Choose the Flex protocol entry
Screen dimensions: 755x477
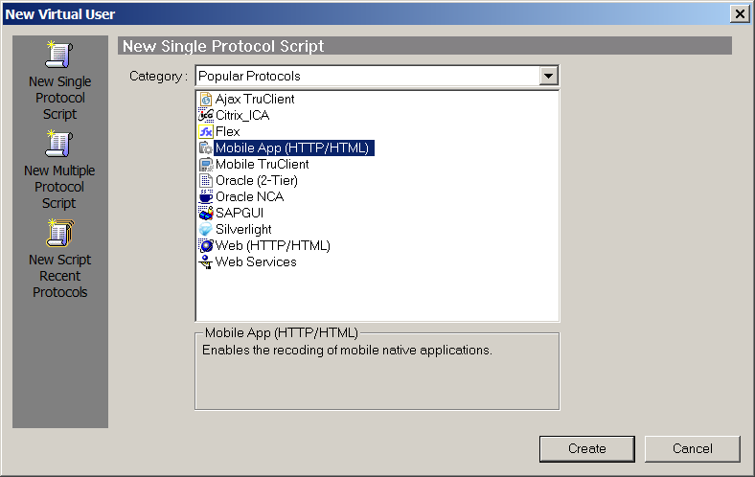pos(228,132)
